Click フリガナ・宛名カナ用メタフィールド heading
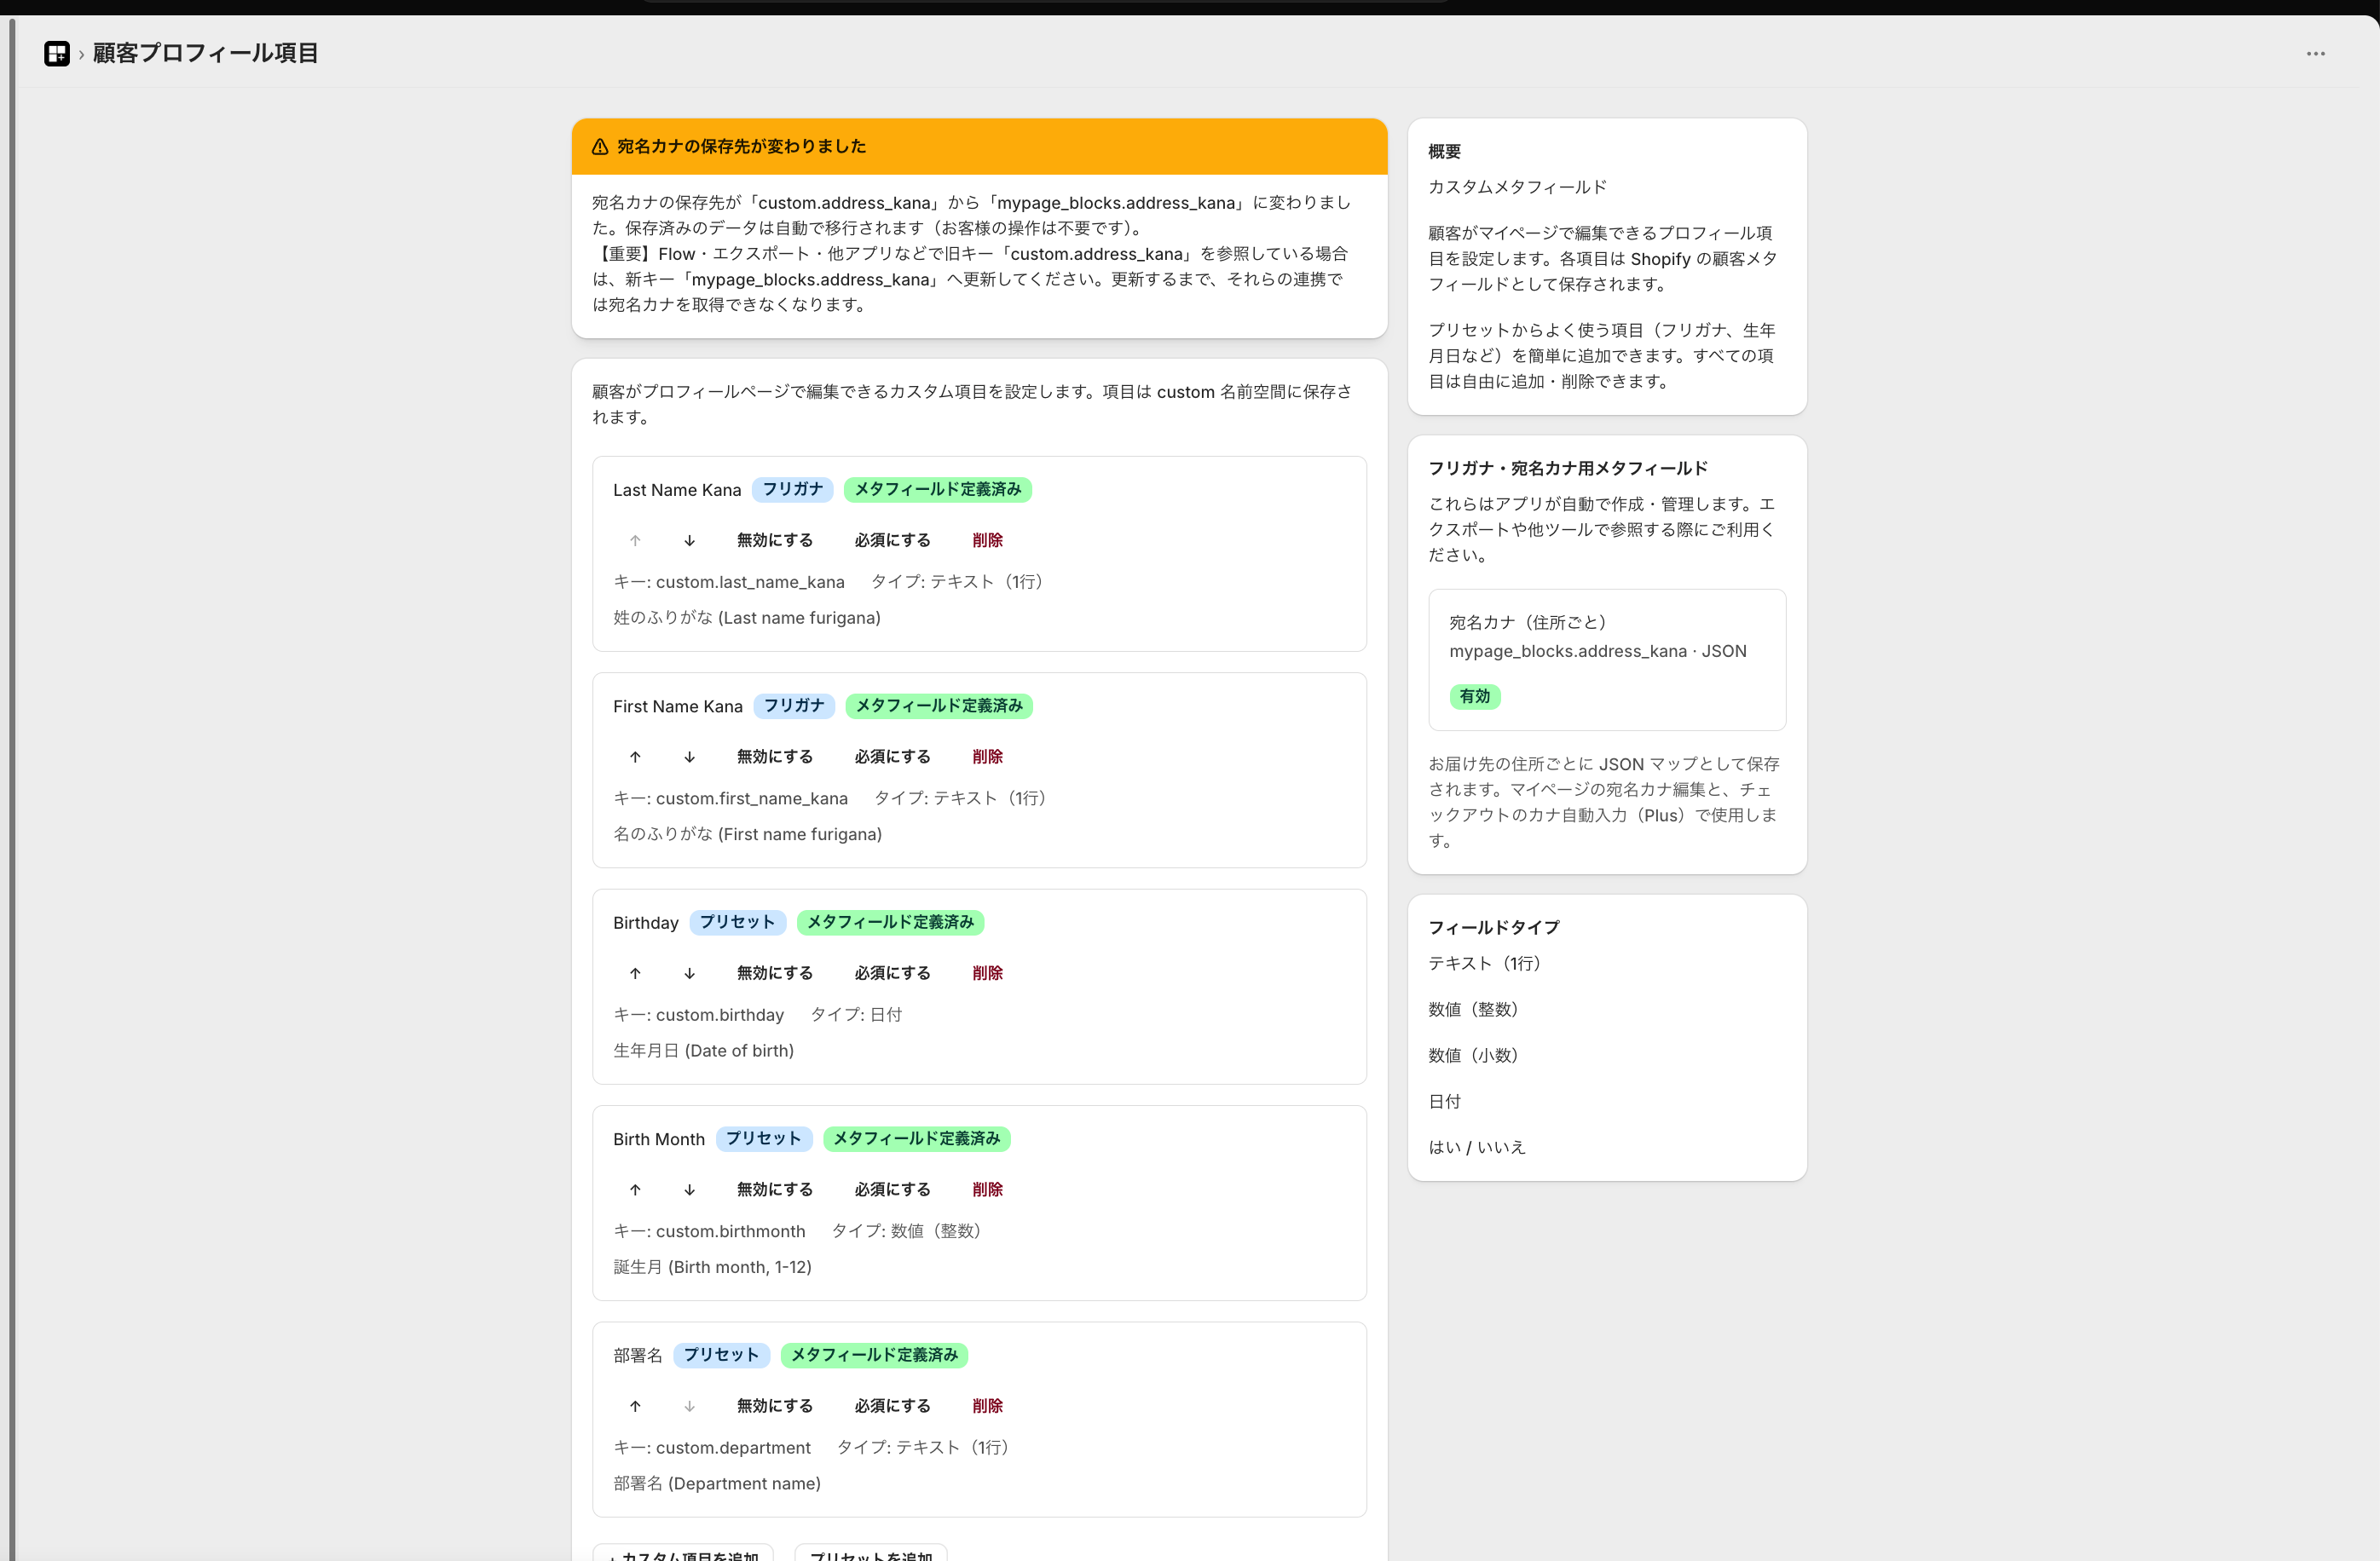 (x=1568, y=469)
